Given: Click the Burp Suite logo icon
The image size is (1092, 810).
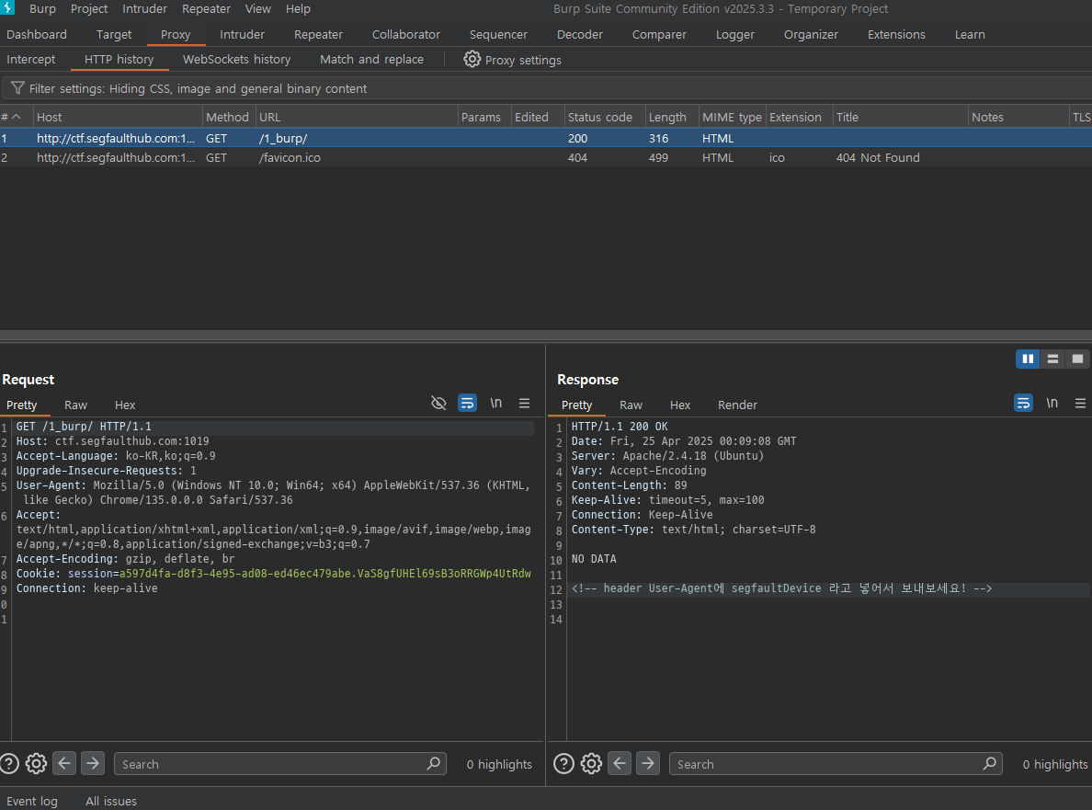Looking at the screenshot, I should [x=7, y=7].
